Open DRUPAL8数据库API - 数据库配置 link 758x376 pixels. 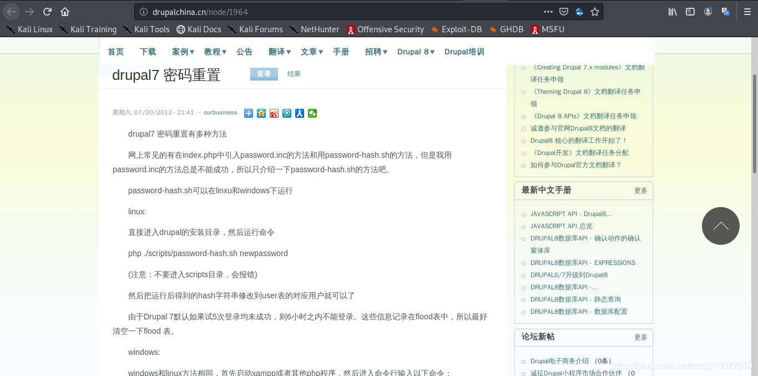click(579, 312)
